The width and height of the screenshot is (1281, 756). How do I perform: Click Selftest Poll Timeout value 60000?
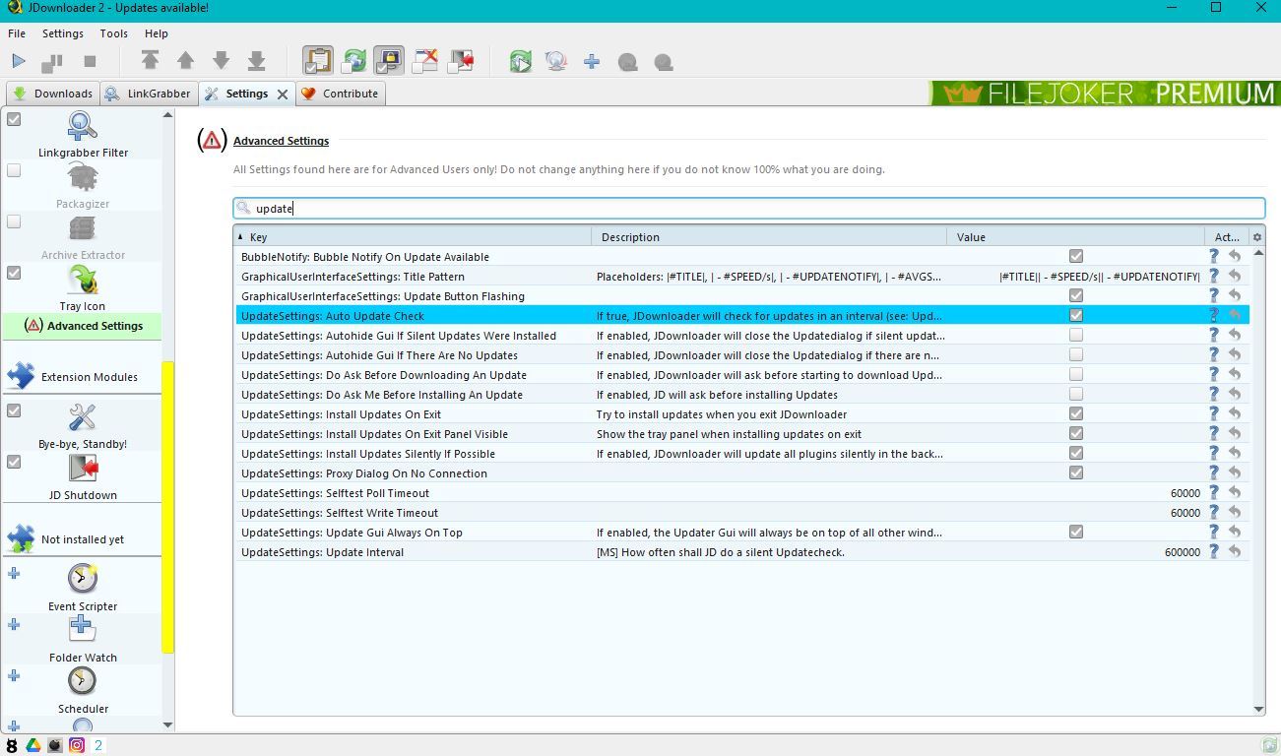coord(1185,493)
